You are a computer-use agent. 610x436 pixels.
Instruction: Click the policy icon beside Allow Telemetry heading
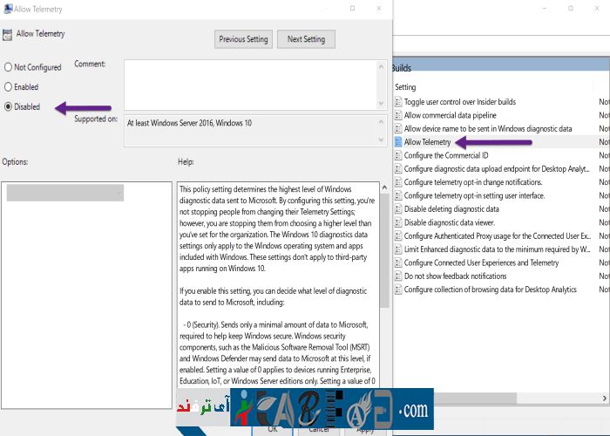(x=8, y=35)
